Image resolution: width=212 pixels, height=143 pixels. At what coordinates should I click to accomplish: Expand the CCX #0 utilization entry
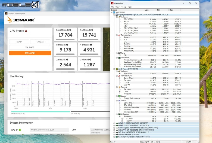click(122, 119)
